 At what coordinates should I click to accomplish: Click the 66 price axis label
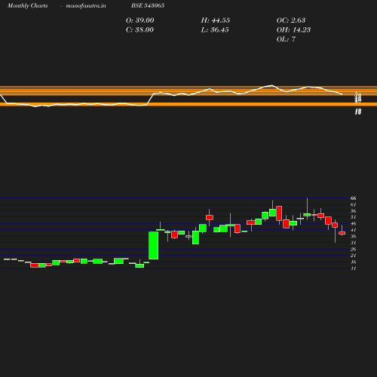coord(353,198)
